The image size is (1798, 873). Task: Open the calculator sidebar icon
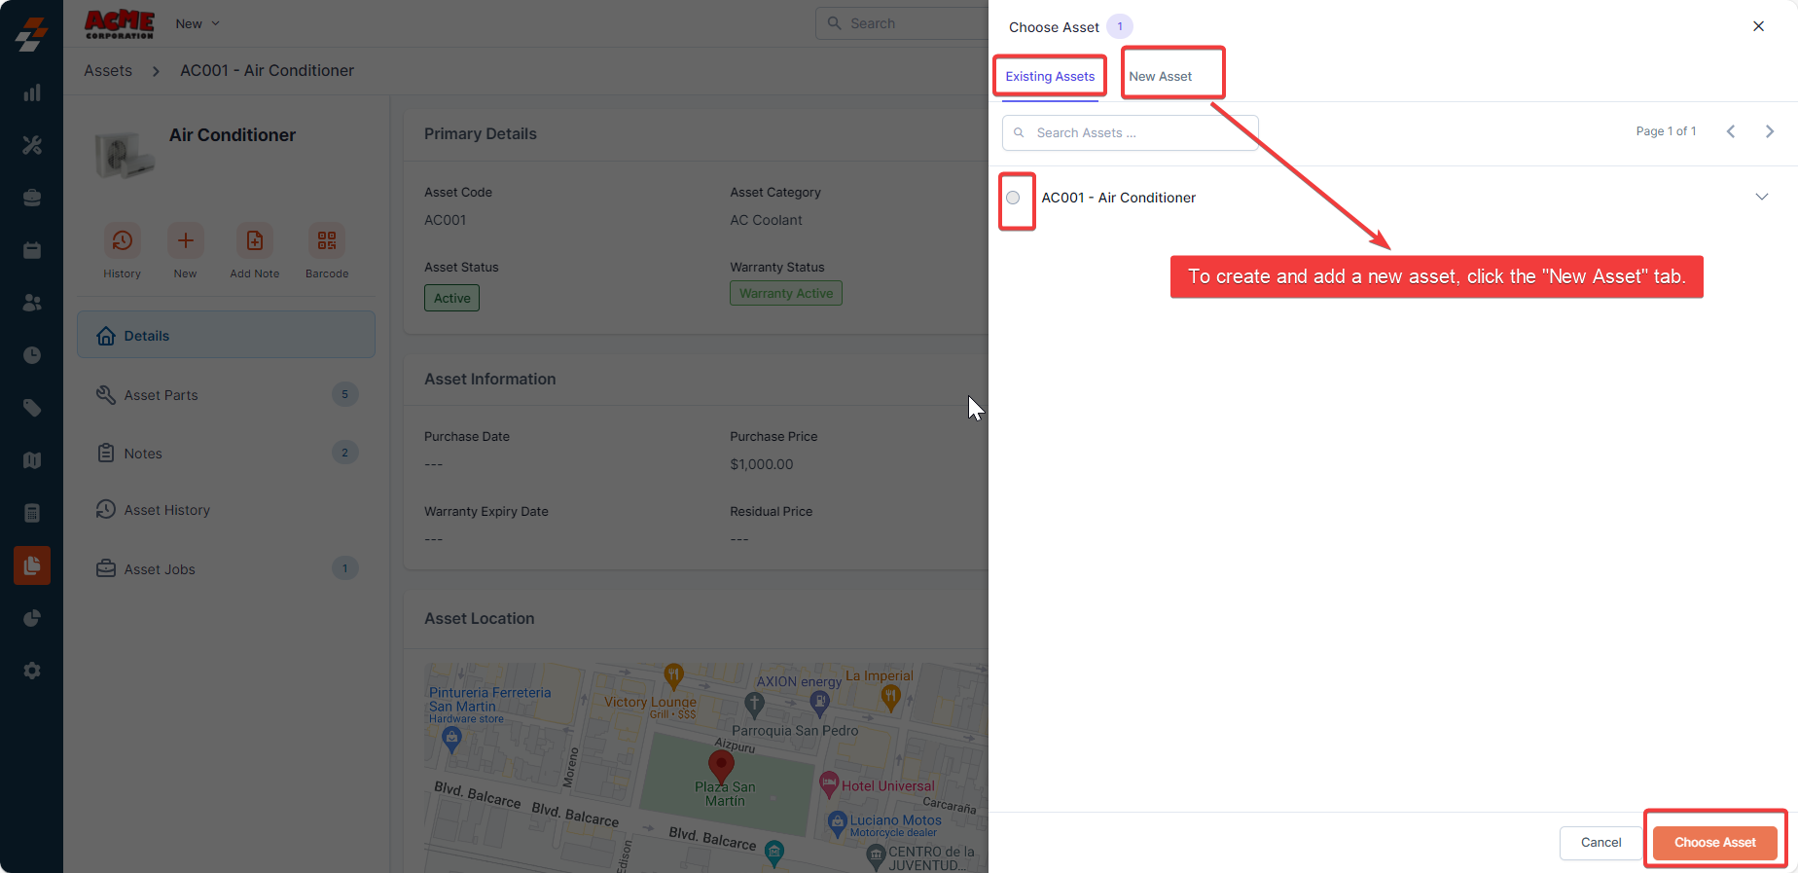pos(32,513)
